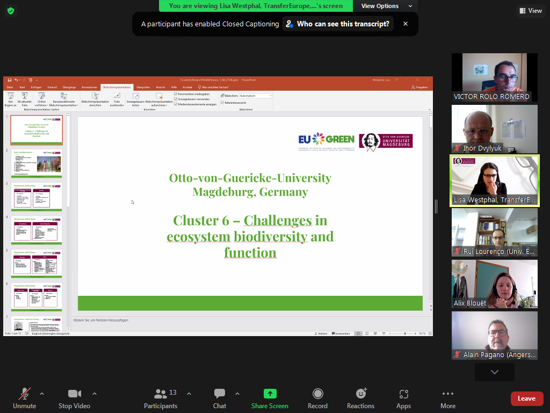Image resolution: width=550 pixels, height=413 pixels.
Task: Switch to the Entwurf tab
Action: [52, 87]
